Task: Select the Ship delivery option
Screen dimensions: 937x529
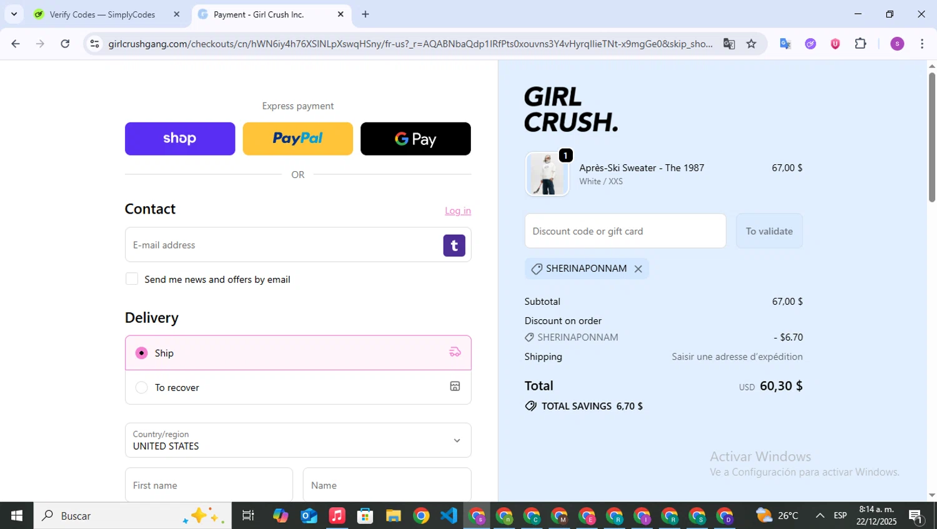Action: (x=298, y=353)
